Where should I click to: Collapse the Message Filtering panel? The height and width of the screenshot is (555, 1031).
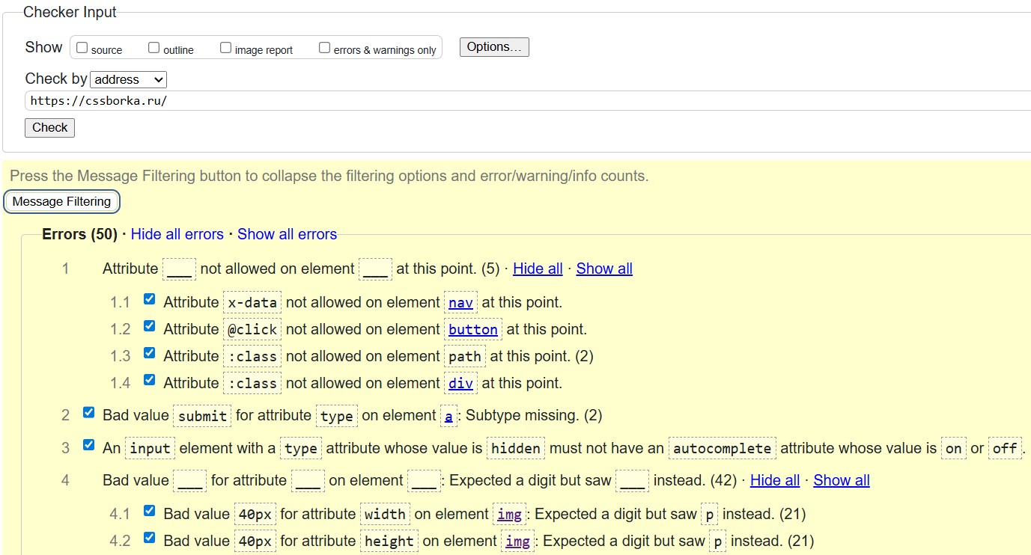(61, 201)
